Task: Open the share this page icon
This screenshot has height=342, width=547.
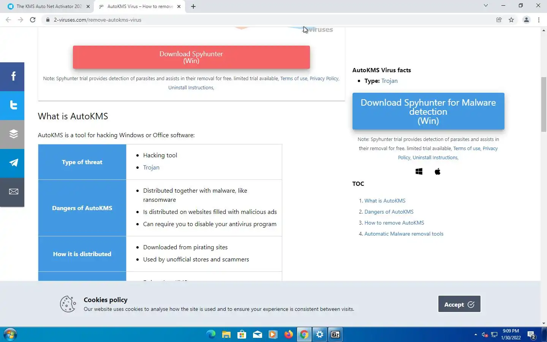Action: pyautogui.click(x=499, y=20)
